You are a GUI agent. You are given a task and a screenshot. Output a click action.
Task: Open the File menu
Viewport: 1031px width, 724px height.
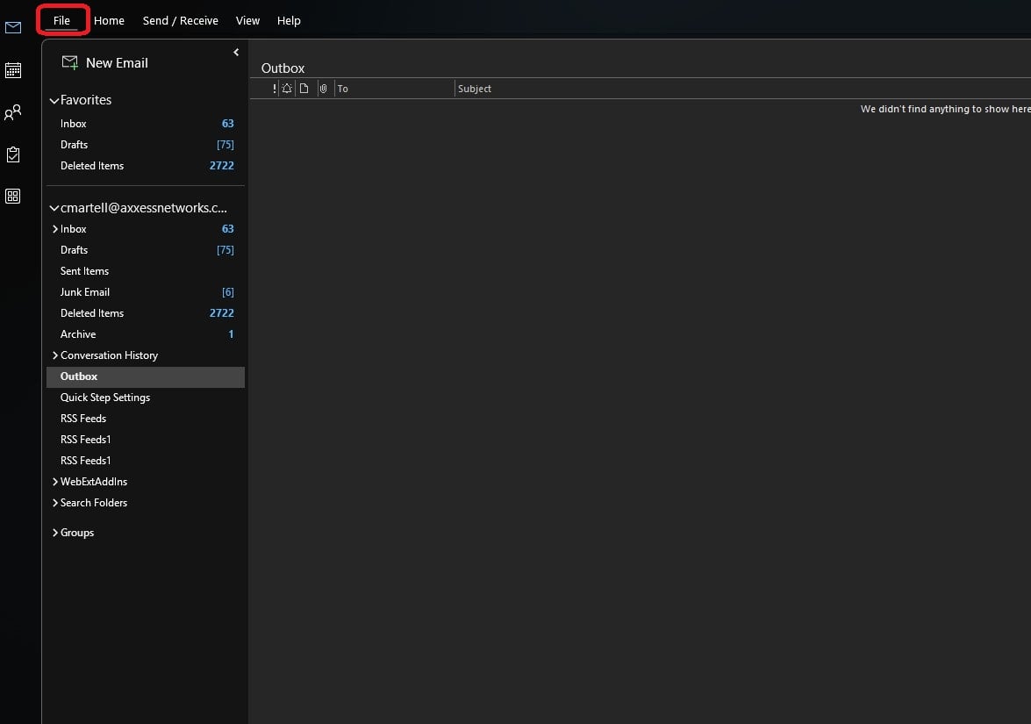tap(61, 20)
